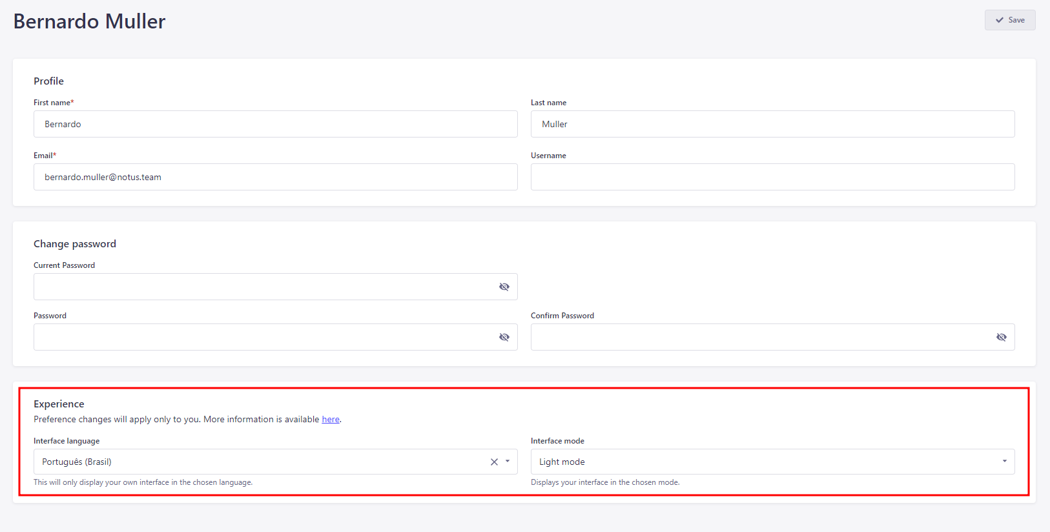Click the Change password section heading
The height and width of the screenshot is (532, 1050).
[75, 243]
